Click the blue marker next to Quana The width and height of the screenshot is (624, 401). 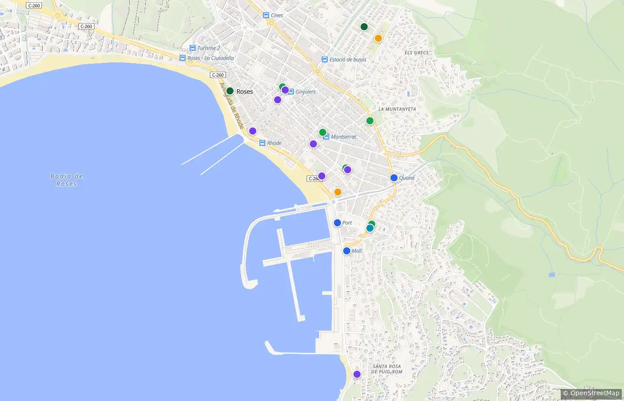click(x=394, y=178)
